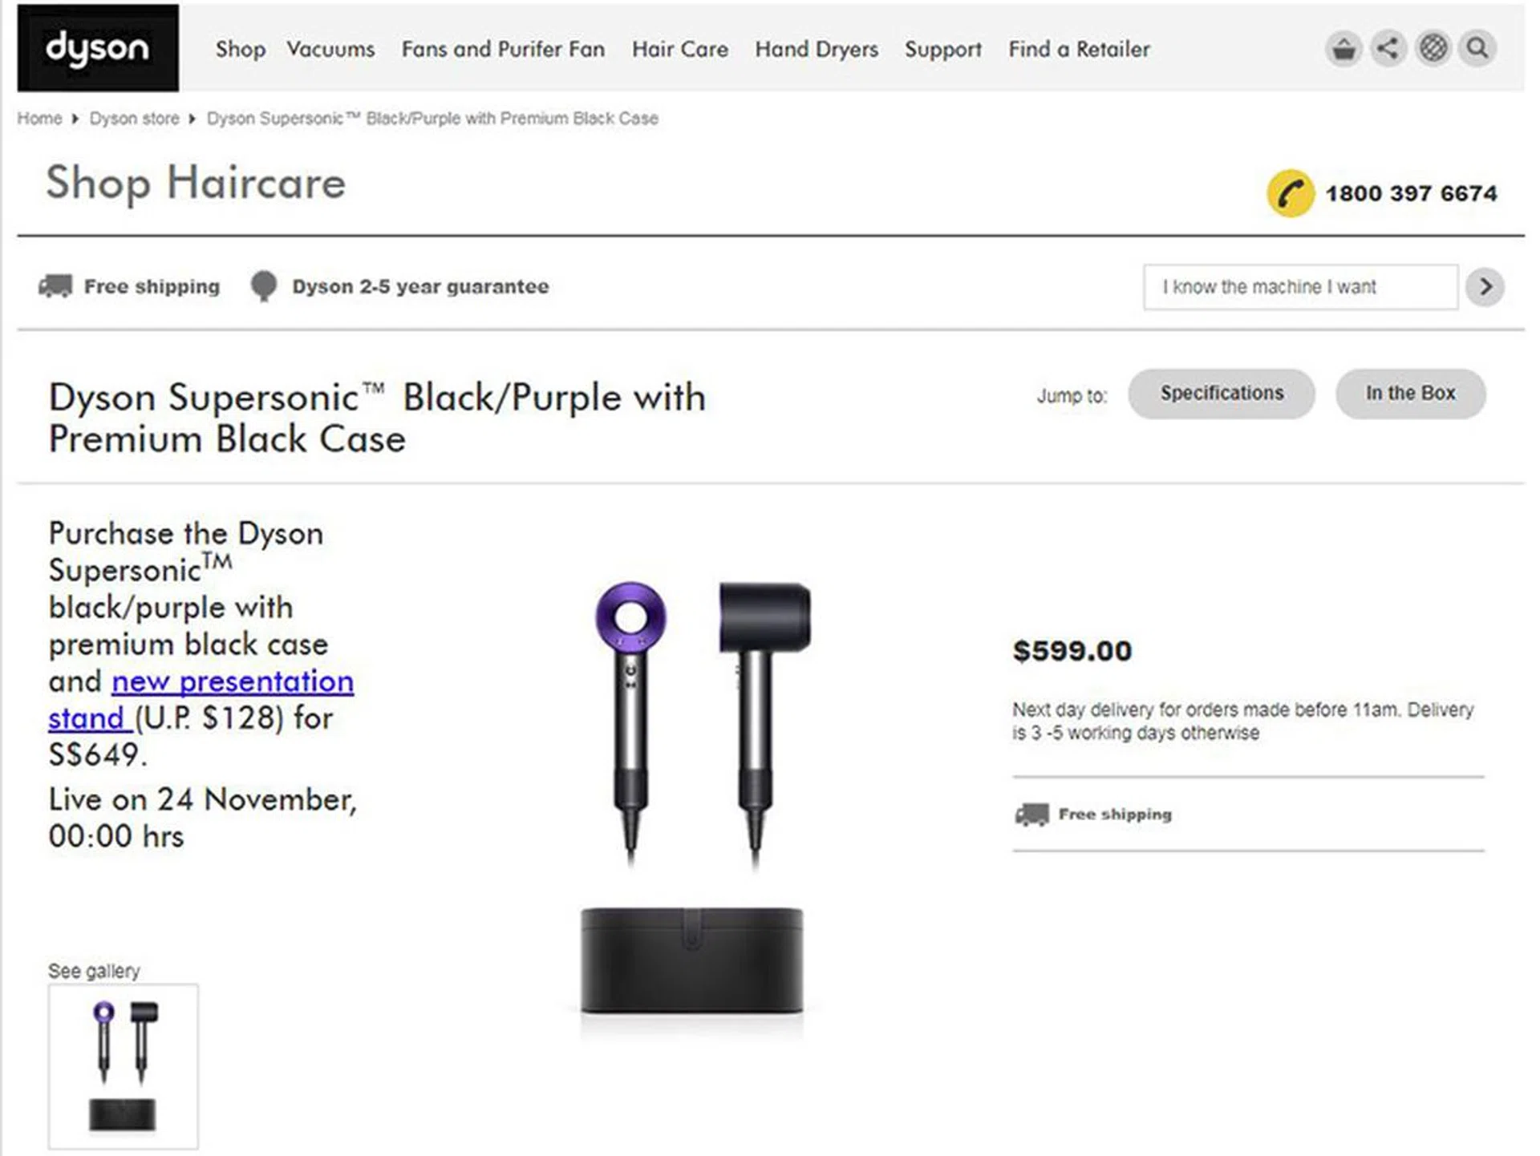Jump to Specifications section
This screenshot has width=1540, height=1156.
1221,394
